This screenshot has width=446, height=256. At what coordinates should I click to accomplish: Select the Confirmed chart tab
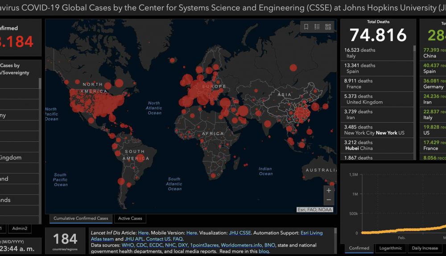click(359, 248)
